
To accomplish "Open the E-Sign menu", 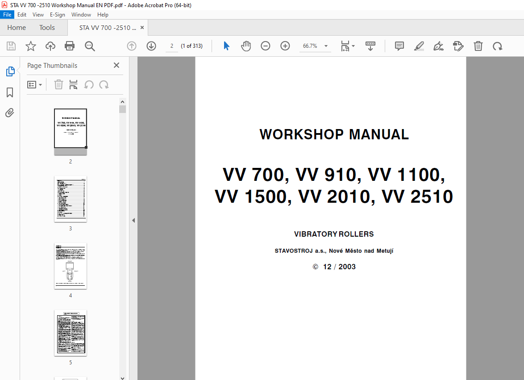I will coord(58,15).
